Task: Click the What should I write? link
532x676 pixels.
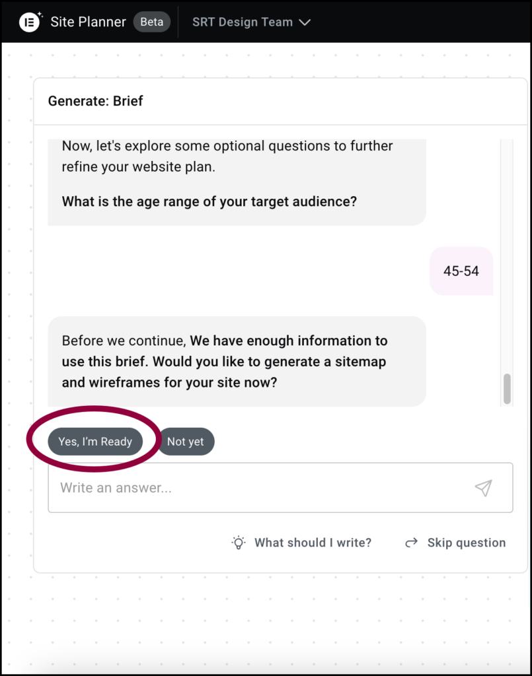Action: [x=313, y=542]
